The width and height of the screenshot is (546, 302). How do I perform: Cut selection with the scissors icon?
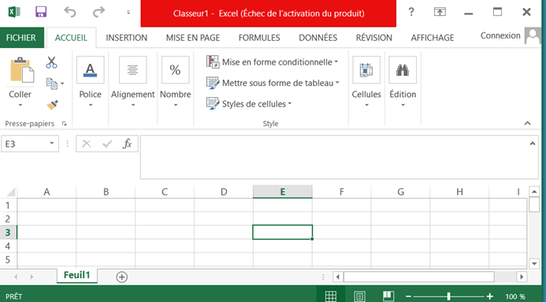click(x=51, y=63)
